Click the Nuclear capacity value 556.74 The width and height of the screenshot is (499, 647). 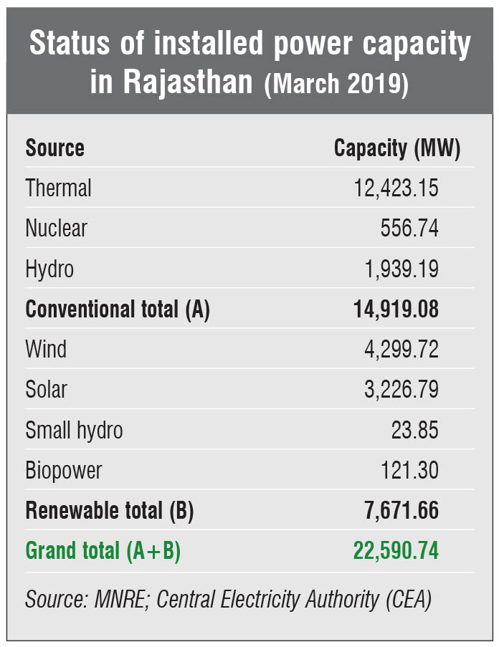[x=409, y=229]
